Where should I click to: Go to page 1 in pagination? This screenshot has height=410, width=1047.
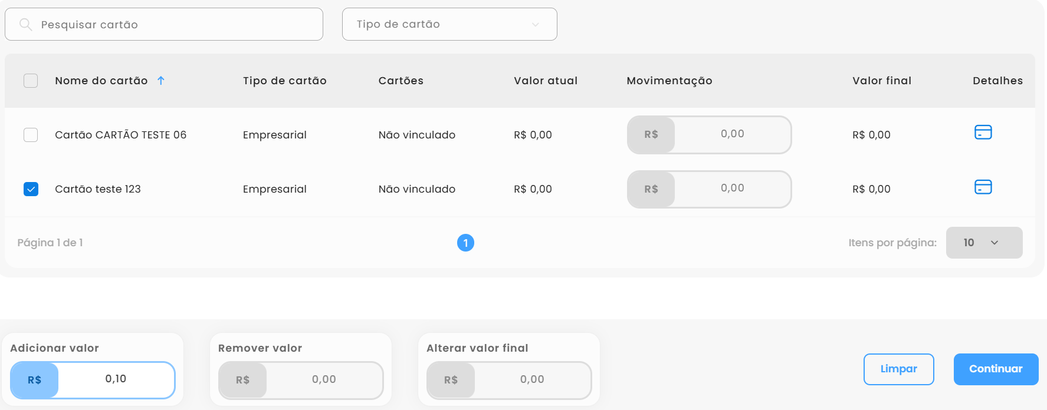(x=465, y=243)
